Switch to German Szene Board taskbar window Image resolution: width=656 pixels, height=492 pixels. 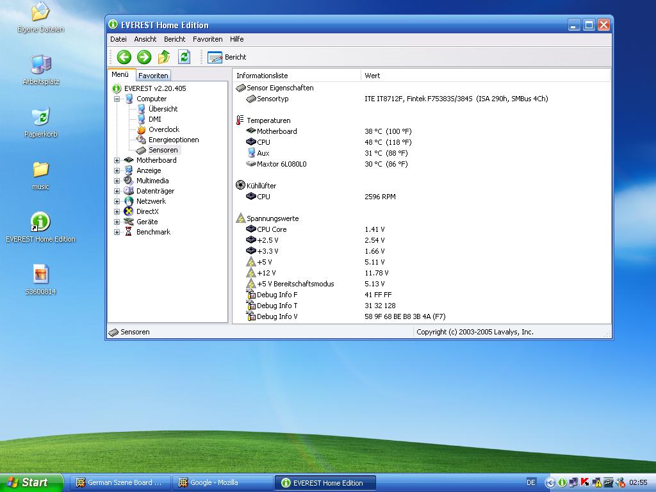[119, 483]
